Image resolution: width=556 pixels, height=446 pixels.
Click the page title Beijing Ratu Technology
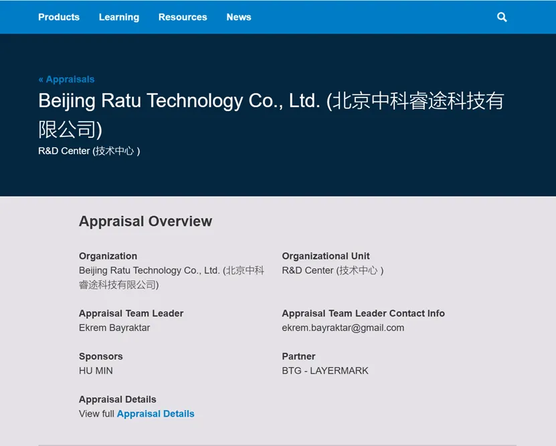coord(271,115)
